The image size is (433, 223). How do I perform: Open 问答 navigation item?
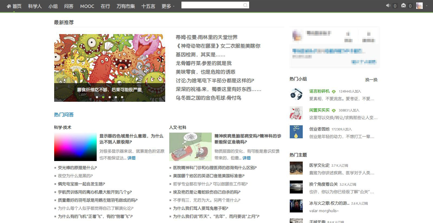pyautogui.click(x=69, y=6)
